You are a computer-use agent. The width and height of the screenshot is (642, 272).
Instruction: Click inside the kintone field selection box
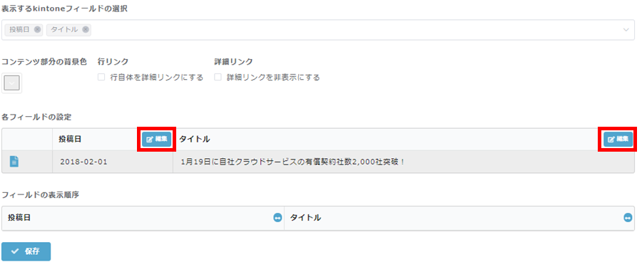pyautogui.click(x=319, y=30)
